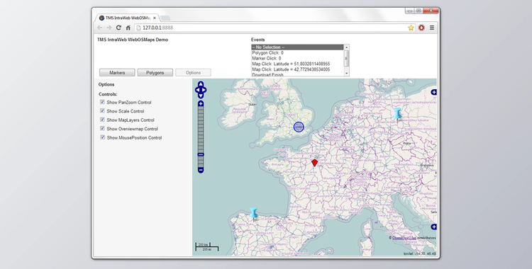Click the browser back button
532x269 pixels.
(x=99, y=28)
